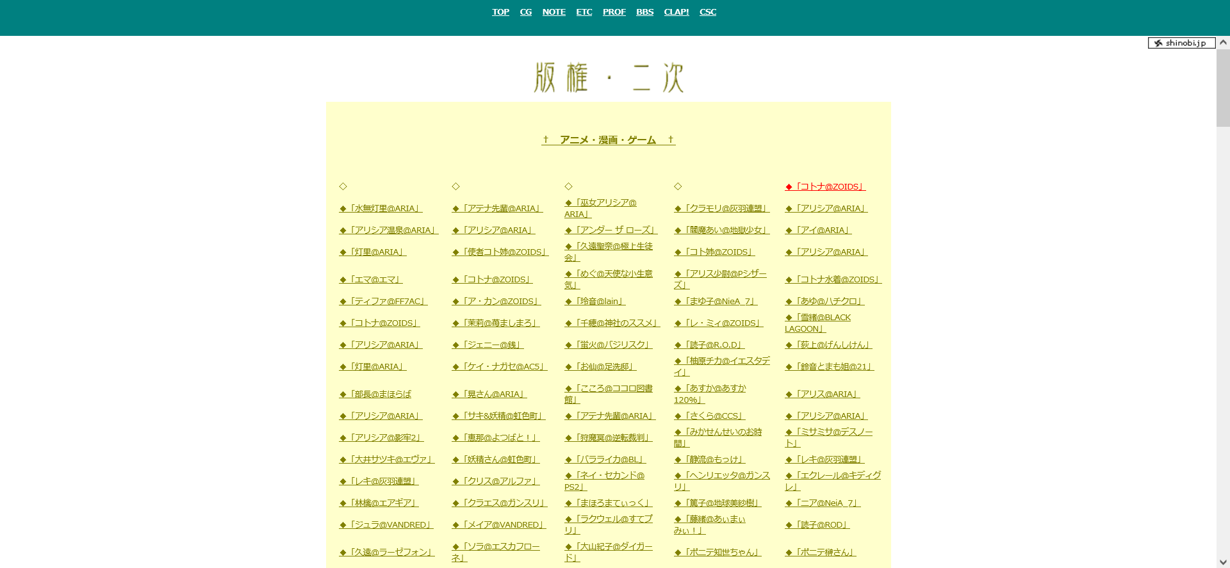Open the 「玲音@lain」 entry
This screenshot has width=1230, height=568.
[594, 302]
